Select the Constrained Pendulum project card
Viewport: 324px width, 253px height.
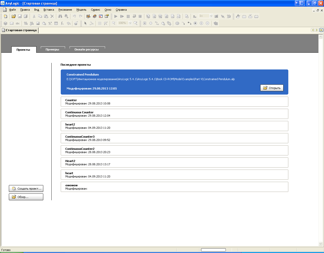[x=174, y=82]
